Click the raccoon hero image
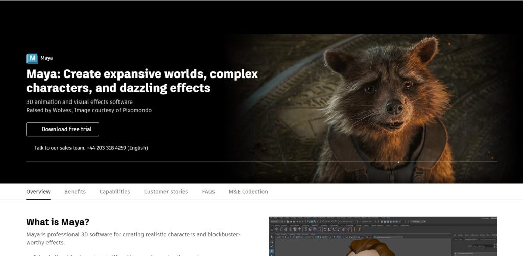Image resolution: width=523 pixels, height=256 pixels. click(x=373, y=108)
